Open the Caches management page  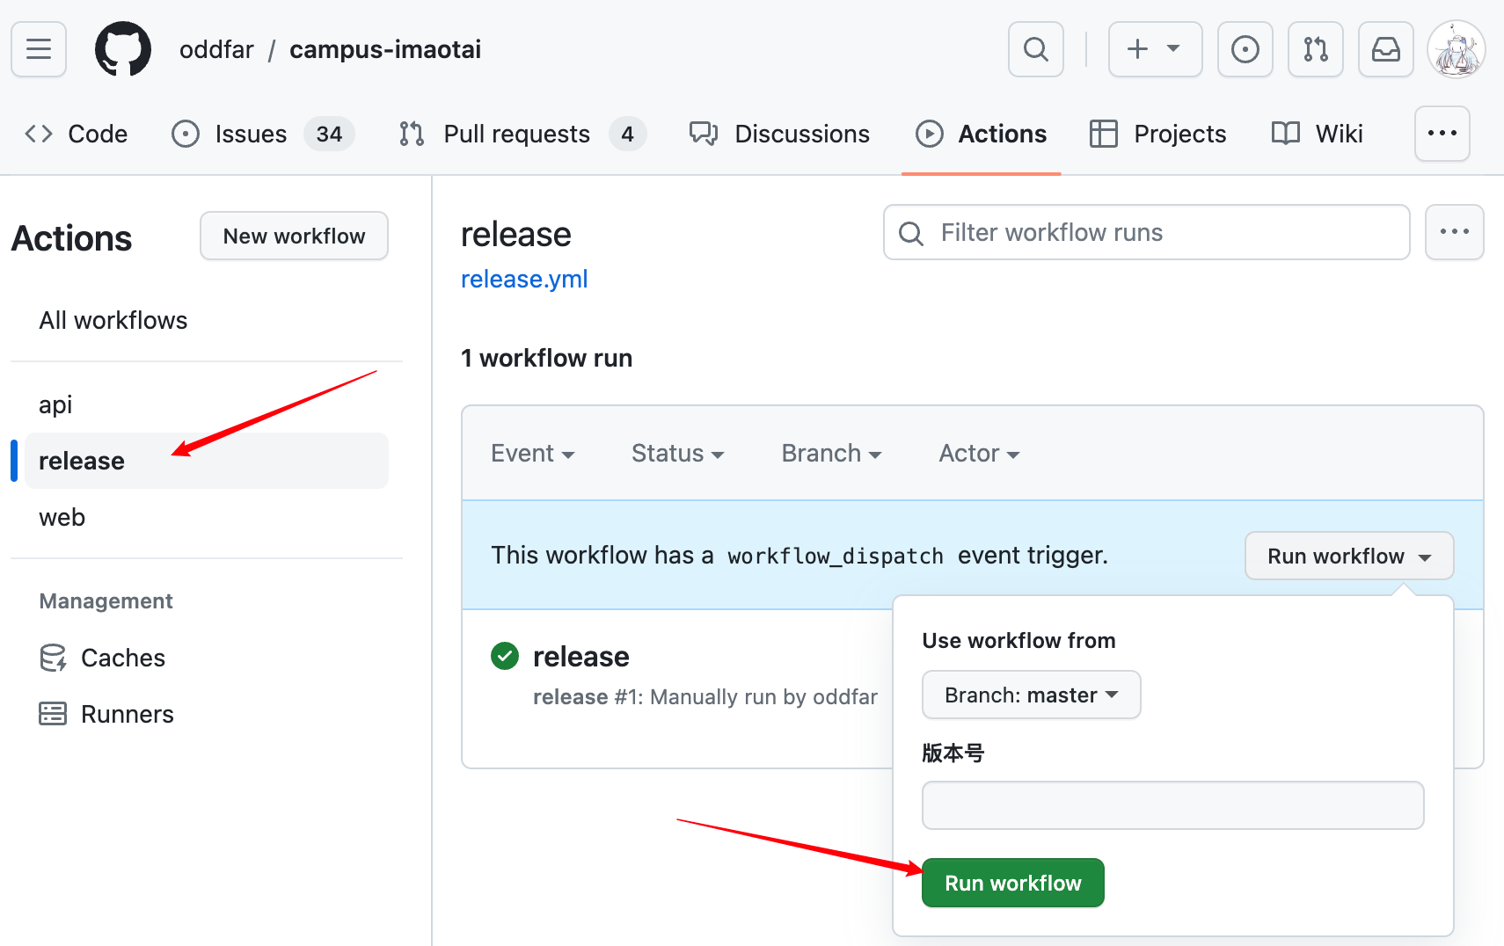(122, 658)
